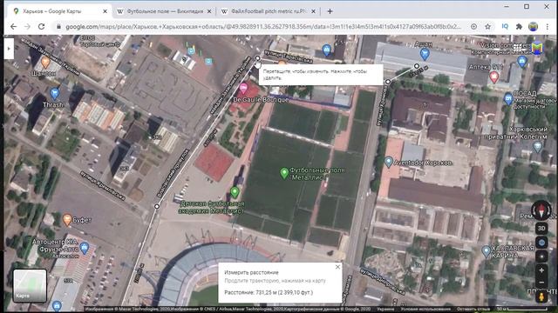The width and height of the screenshot is (558, 313).
Task: Click the Оставить отзыв footer link
Action: click(473, 310)
